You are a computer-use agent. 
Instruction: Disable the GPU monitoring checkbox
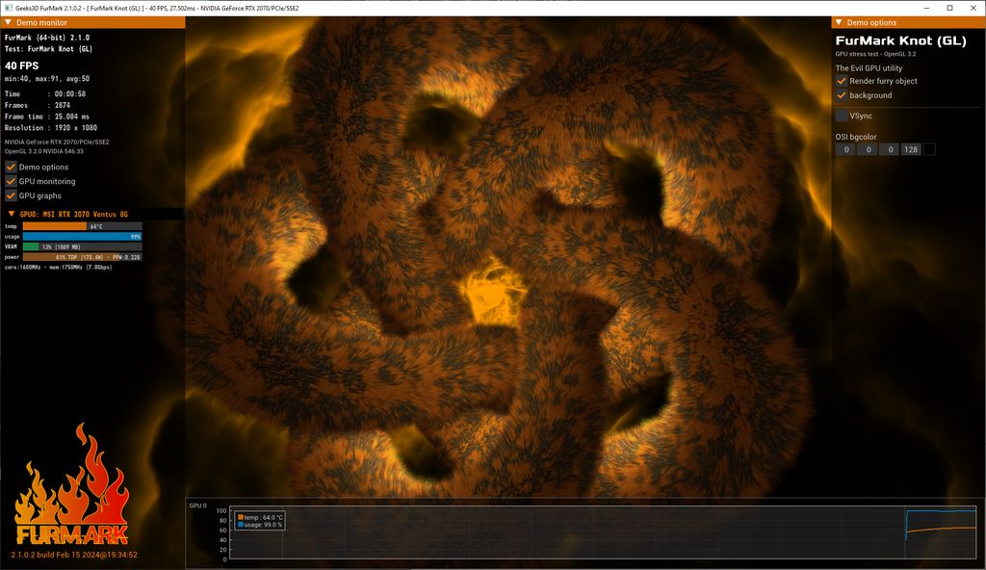pyautogui.click(x=11, y=181)
